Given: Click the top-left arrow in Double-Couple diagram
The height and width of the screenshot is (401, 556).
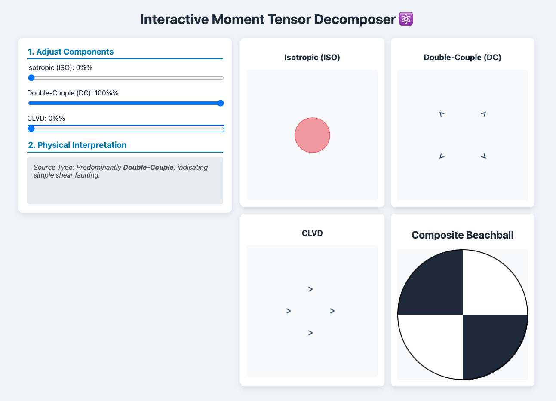Looking at the screenshot, I should coord(441,114).
